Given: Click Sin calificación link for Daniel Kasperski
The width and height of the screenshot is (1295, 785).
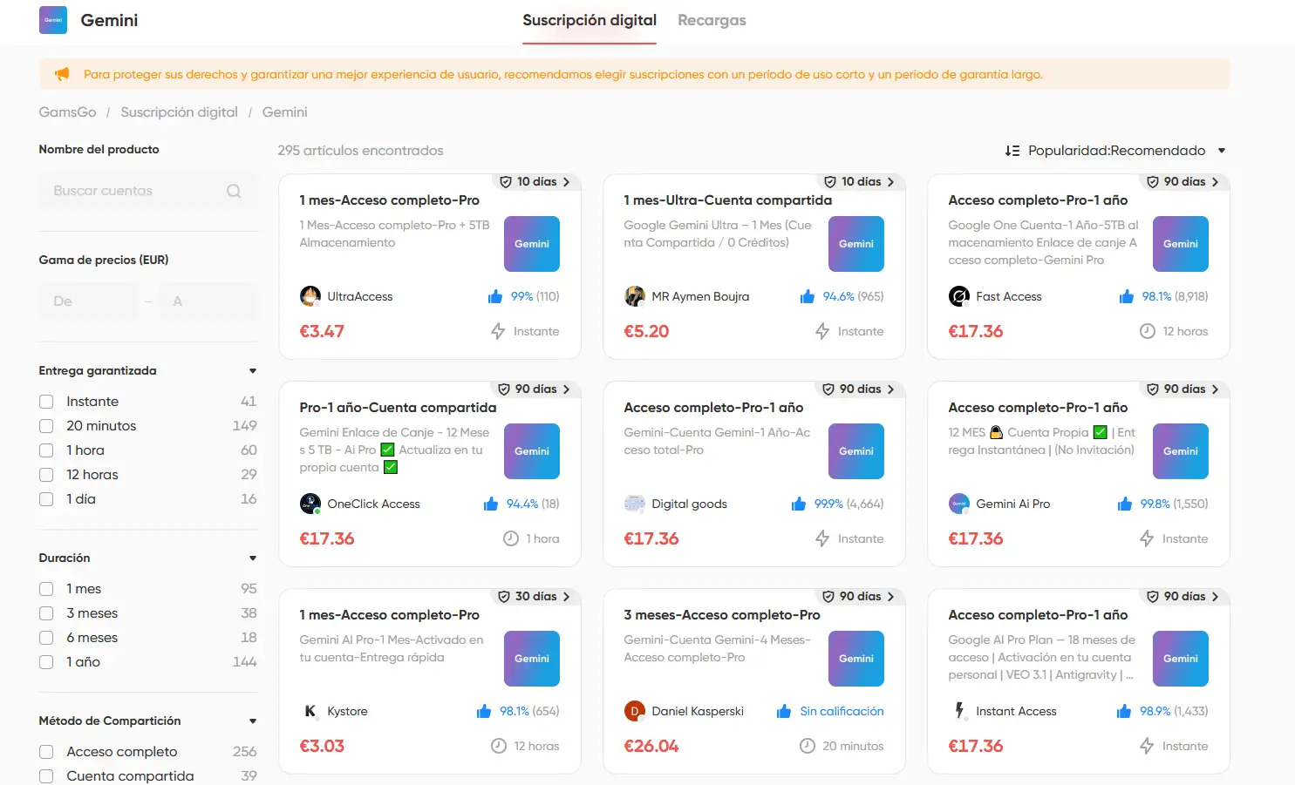Looking at the screenshot, I should 842,711.
